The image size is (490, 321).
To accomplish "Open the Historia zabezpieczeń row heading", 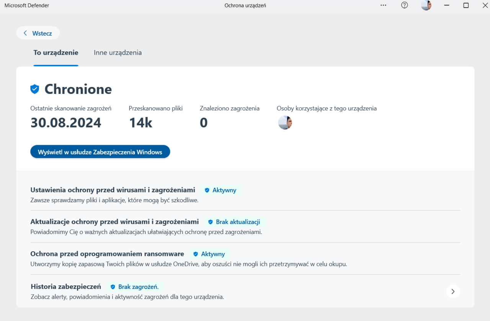I will 65,286.
